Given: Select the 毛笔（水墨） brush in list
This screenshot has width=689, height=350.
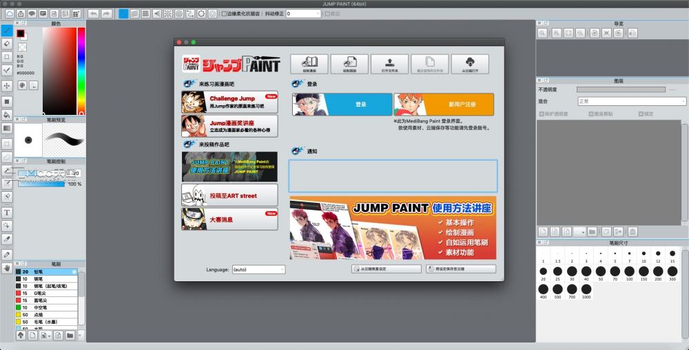Looking at the screenshot, I should [46, 322].
